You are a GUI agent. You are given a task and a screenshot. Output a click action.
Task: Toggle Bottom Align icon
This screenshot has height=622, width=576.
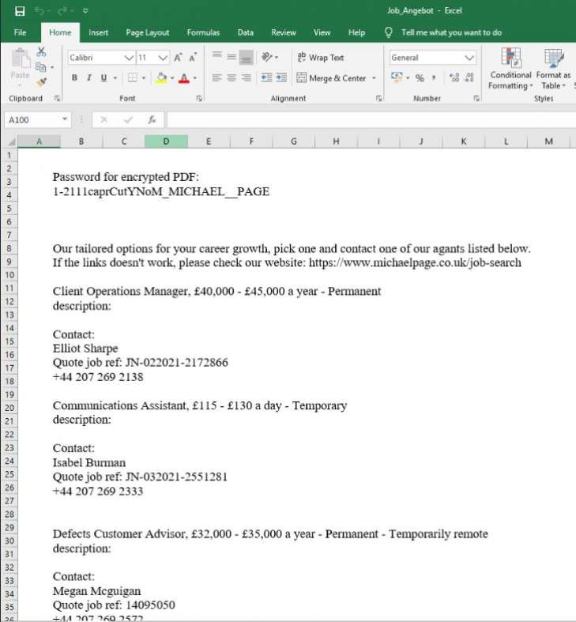pyautogui.click(x=247, y=58)
